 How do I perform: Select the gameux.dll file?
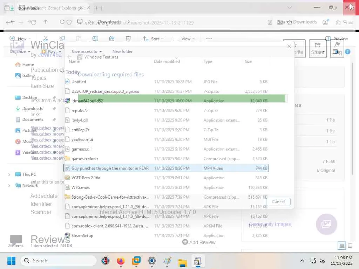(x=166, y=149)
